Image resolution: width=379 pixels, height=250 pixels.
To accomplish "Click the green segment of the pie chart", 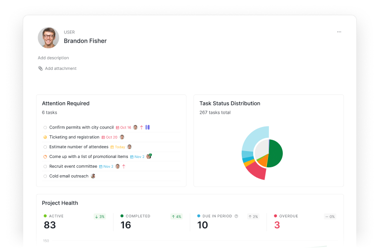I will click(x=276, y=154).
